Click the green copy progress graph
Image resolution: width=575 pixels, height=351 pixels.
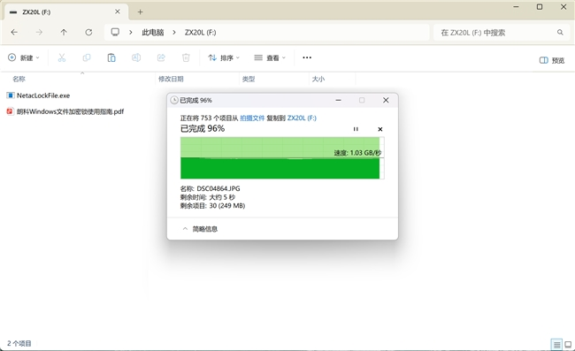(282, 158)
